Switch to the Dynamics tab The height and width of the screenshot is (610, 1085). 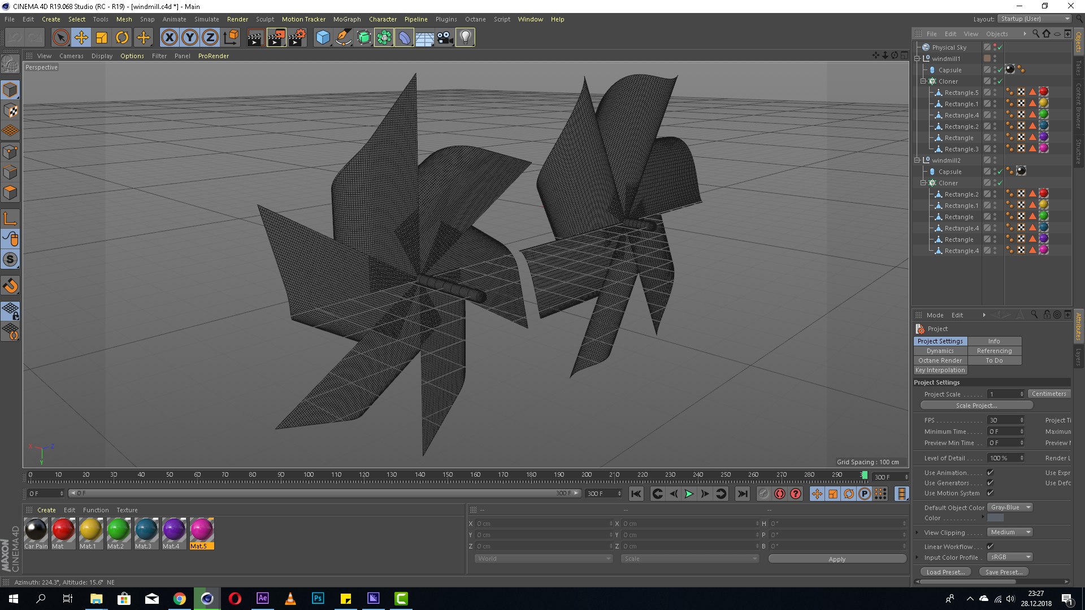pyautogui.click(x=940, y=351)
